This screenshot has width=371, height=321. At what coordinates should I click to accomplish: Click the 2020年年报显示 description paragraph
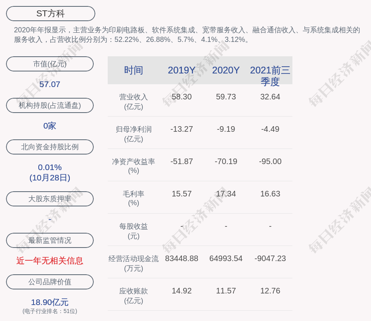[x=187, y=35]
